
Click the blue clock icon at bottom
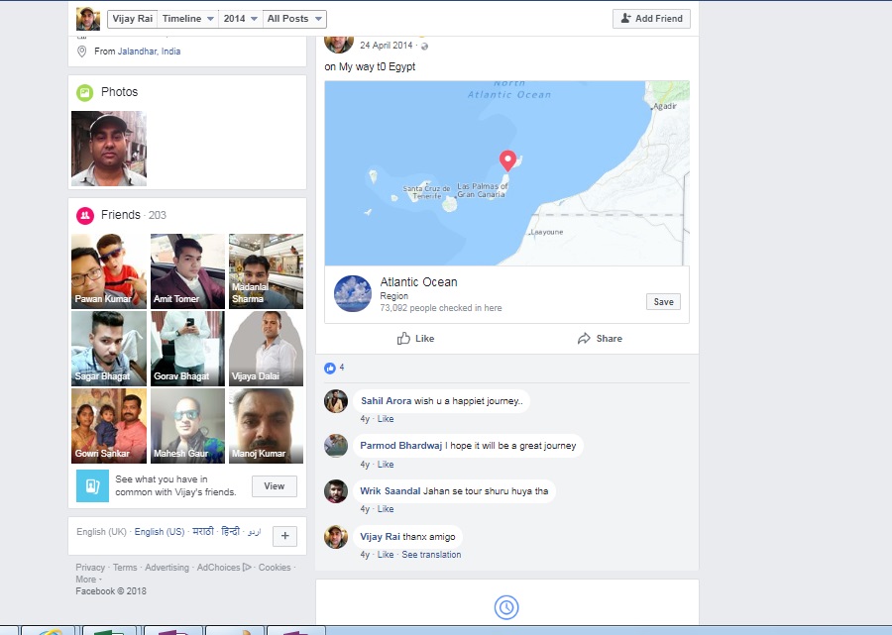pyautogui.click(x=506, y=607)
